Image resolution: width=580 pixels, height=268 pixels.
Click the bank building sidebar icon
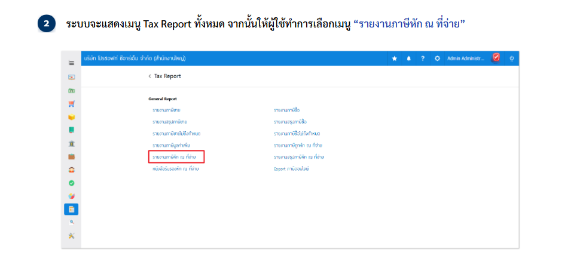coord(71,143)
